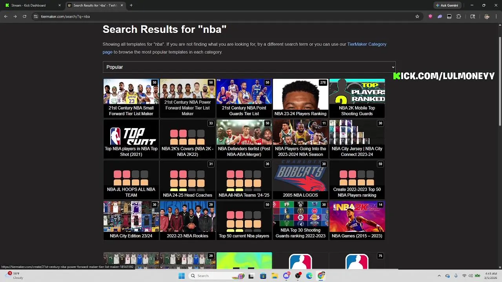Open NBA Top 30 Shooting Guards ranking 2022-2023
The image size is (502, 282).
pyautogui.click(x=300, y=220)
